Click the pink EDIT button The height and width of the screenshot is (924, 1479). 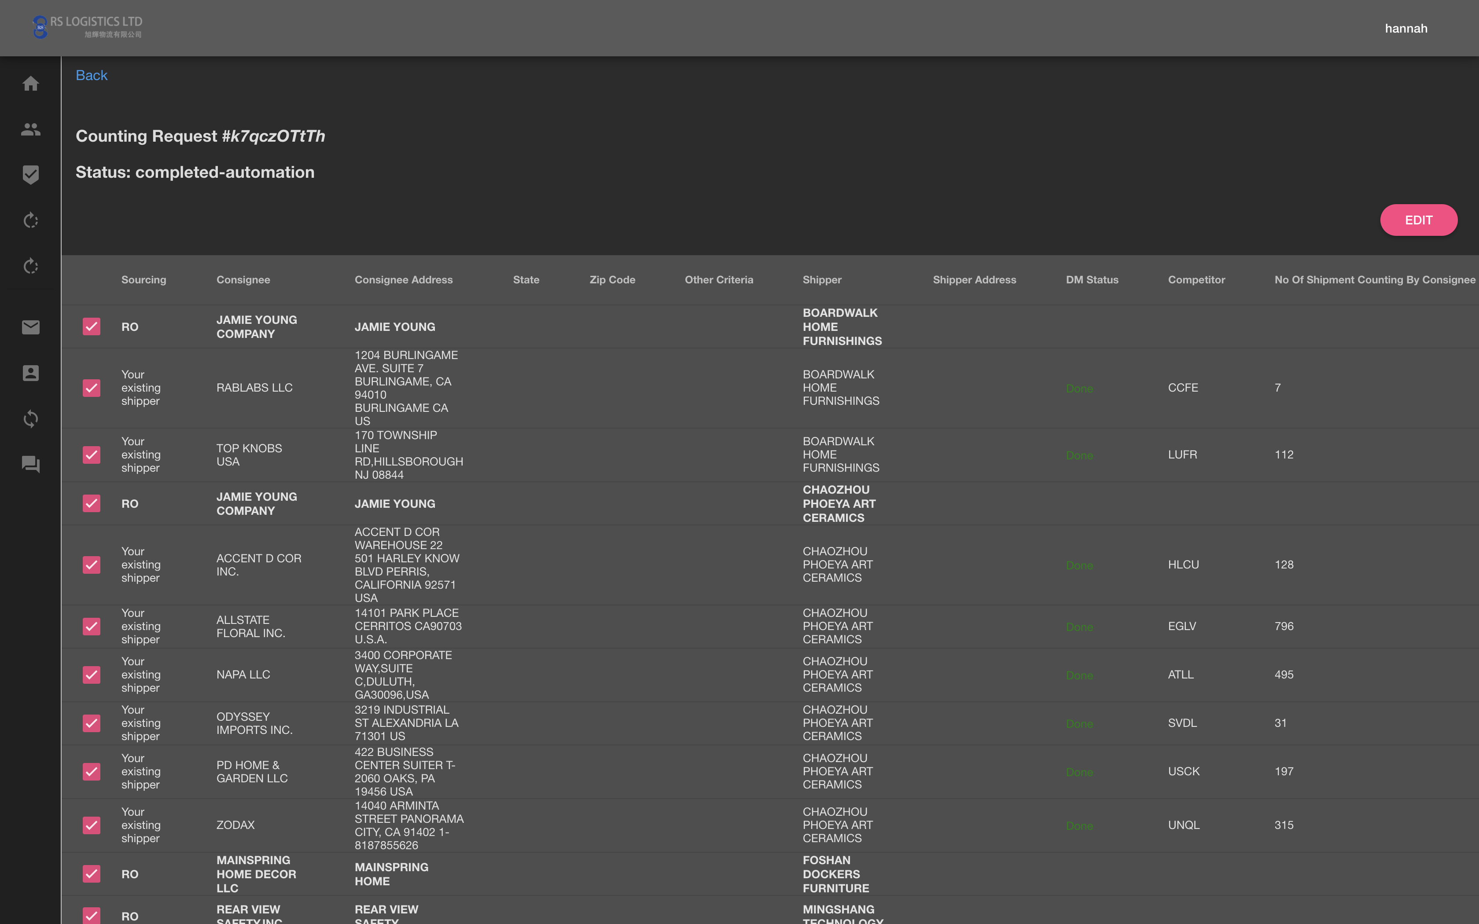(x=1419, y=220)
